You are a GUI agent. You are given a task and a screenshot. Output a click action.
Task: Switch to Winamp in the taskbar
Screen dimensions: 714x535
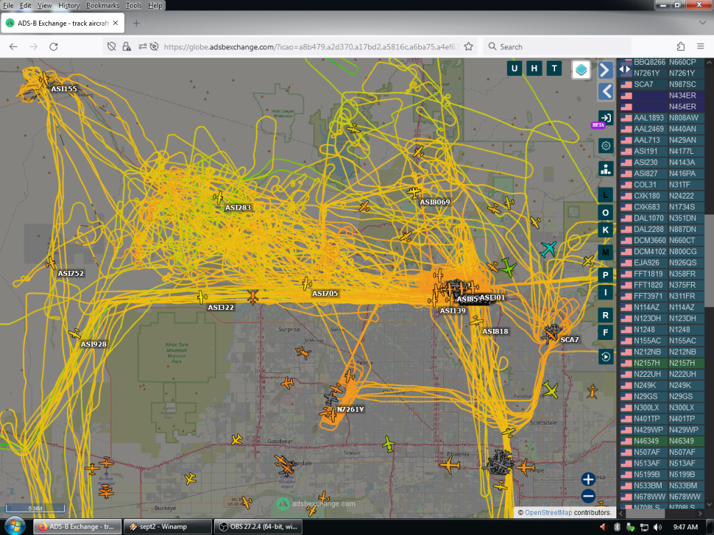pos(167,527)
